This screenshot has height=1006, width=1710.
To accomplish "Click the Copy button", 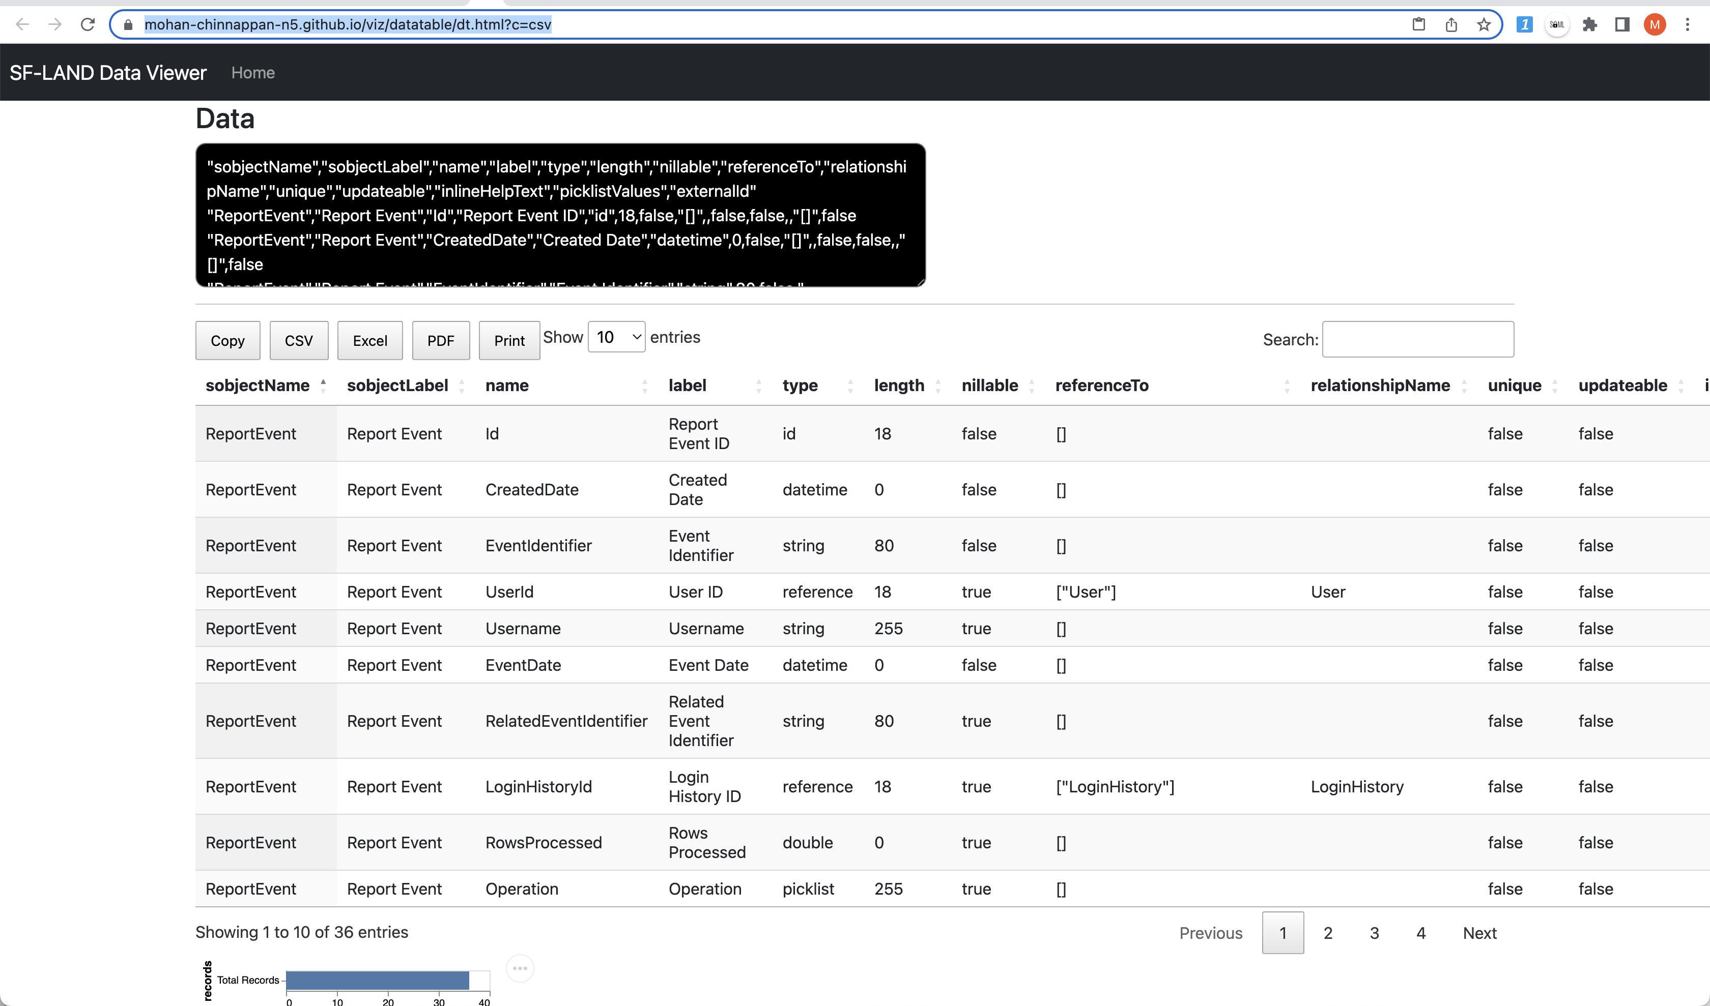I will coord(227,340).
